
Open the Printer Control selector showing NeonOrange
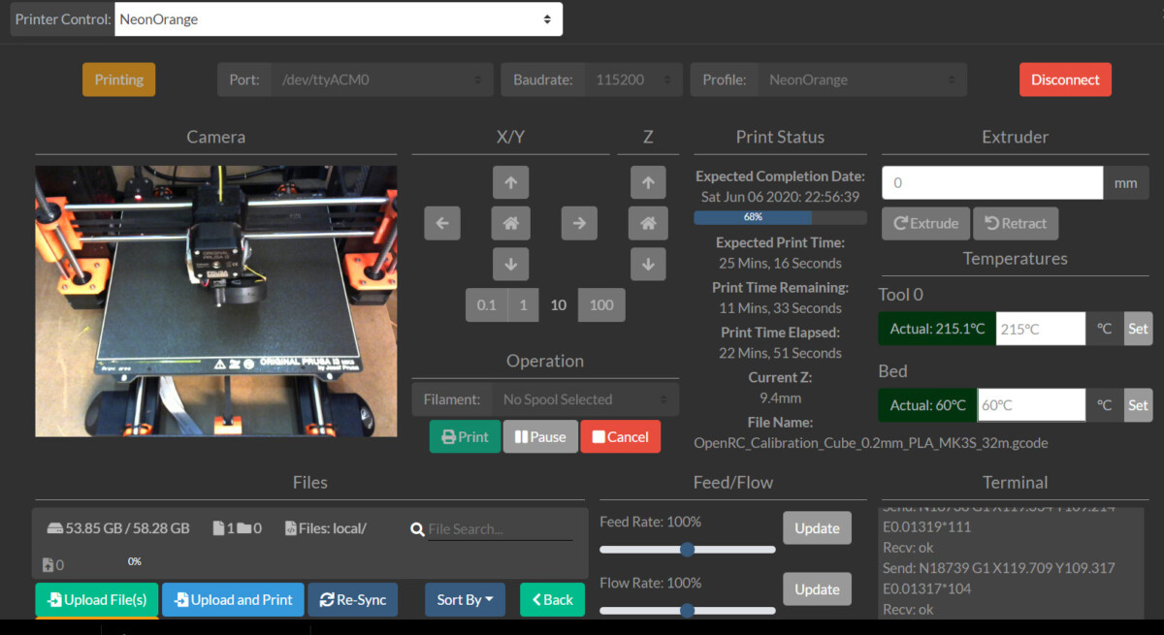coord(339,19)
